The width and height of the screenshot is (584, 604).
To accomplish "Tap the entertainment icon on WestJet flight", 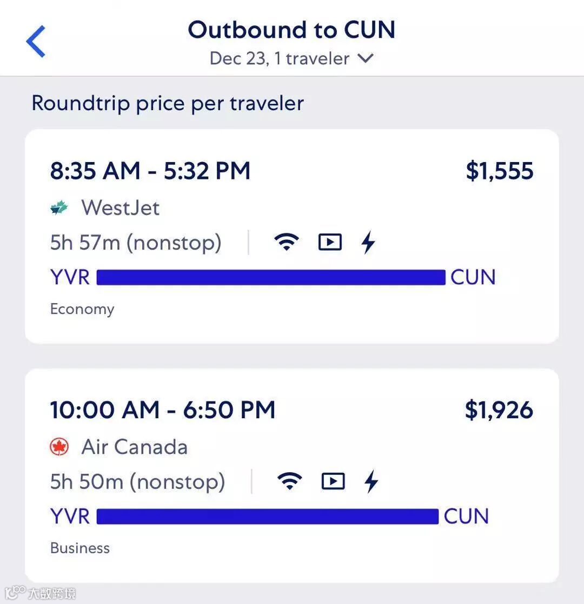I will click(x=330, y=243).
